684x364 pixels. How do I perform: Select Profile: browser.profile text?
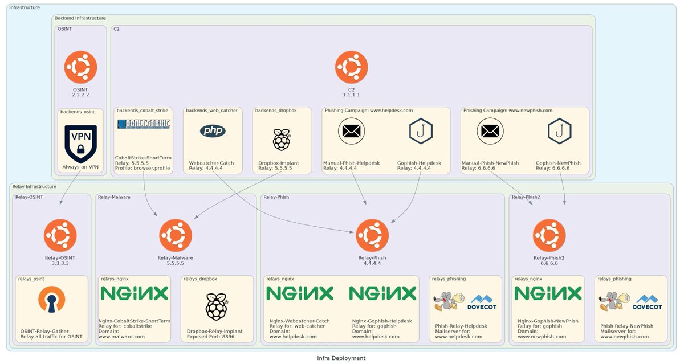142,169
